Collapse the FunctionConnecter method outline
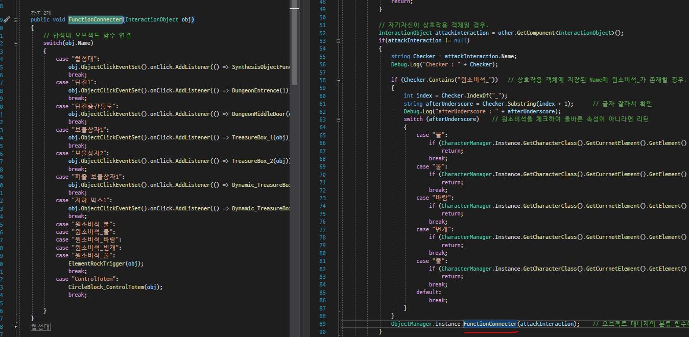The image size is (689, 337). coord(16,20)
